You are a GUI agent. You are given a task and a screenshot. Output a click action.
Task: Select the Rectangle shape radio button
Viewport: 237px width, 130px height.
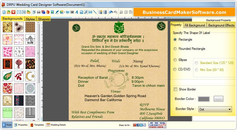(175, 40)
